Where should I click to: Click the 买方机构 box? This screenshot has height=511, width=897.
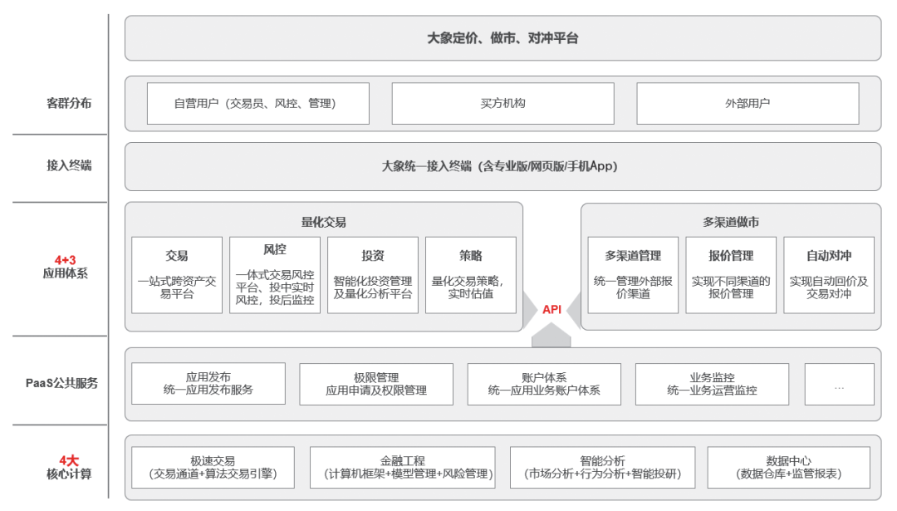click(502, 103)
